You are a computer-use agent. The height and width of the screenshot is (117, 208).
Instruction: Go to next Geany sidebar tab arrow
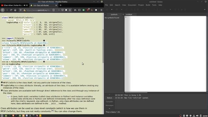tap(123, 14)
